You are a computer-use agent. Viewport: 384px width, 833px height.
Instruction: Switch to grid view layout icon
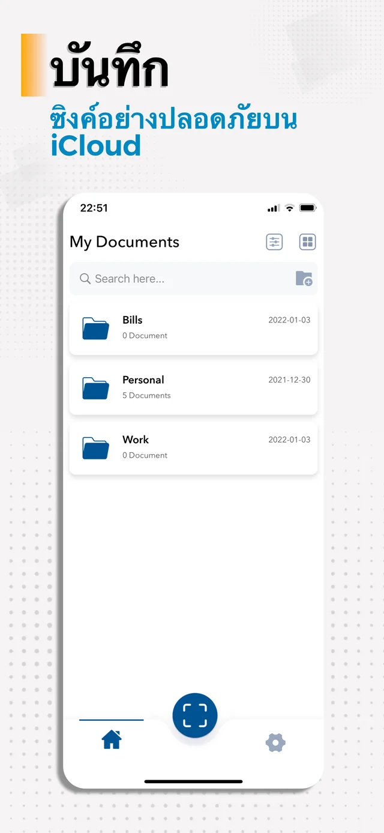click(x=308, y=242)
